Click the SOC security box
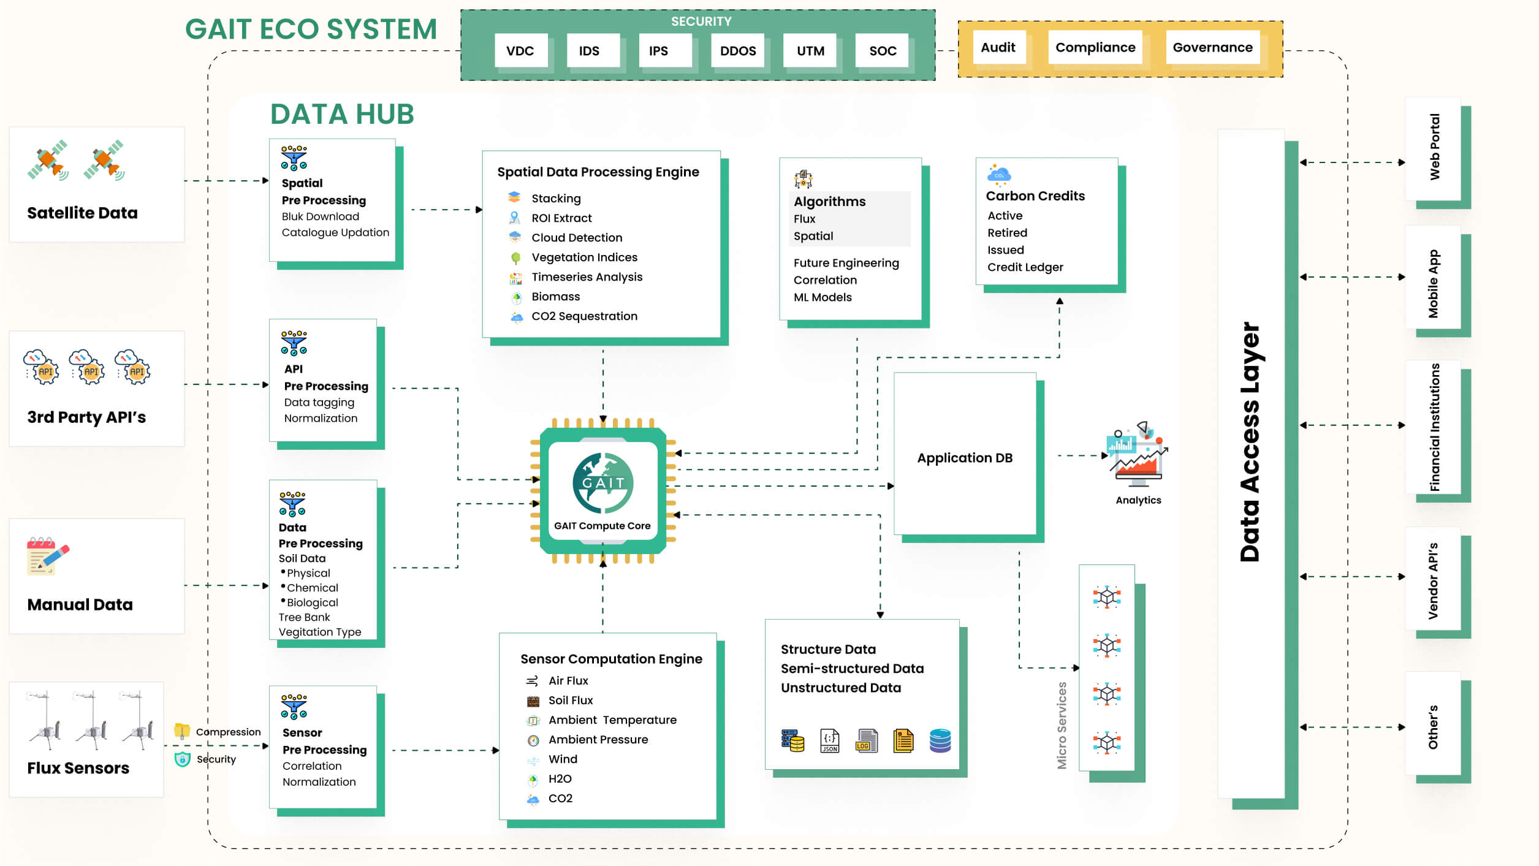 (882, 50)
